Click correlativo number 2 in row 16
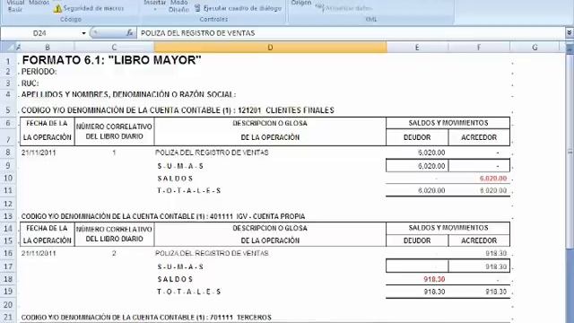This screenshot has width=574, height=323. 114,253
